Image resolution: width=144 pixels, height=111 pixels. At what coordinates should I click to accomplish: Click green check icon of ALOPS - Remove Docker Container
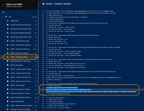tap(8, 106)
